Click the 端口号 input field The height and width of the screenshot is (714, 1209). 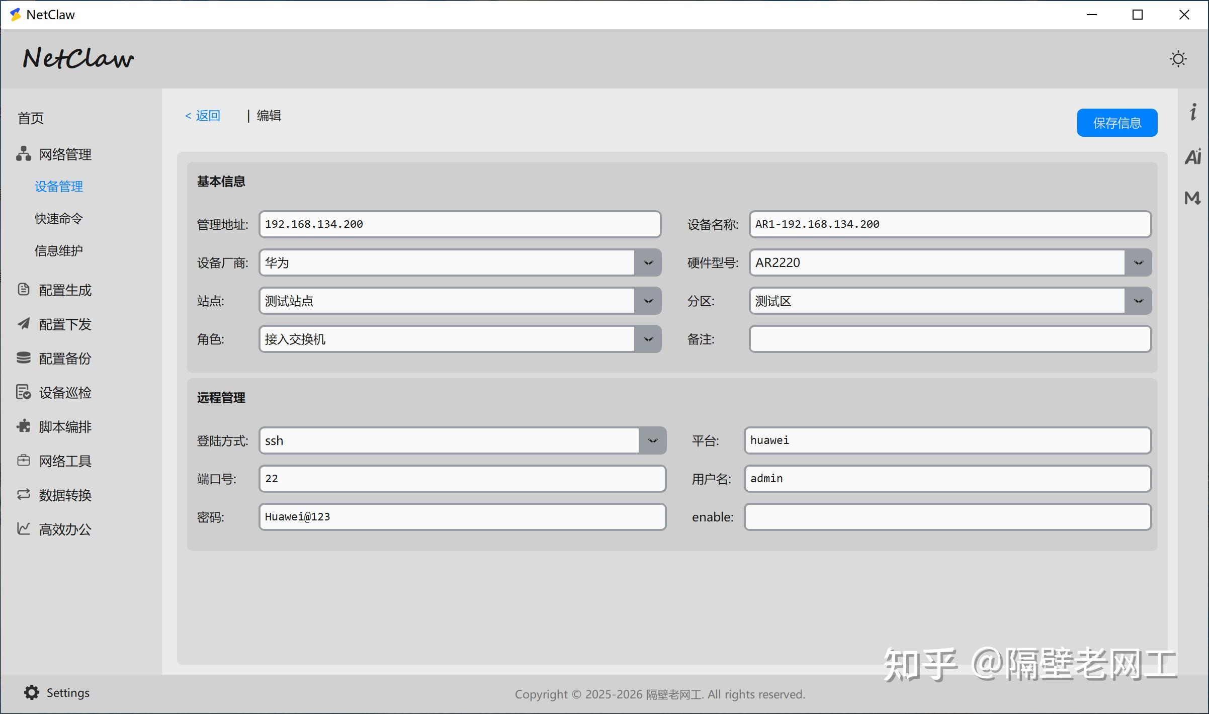pyautogui.click(x=463, y=479)
